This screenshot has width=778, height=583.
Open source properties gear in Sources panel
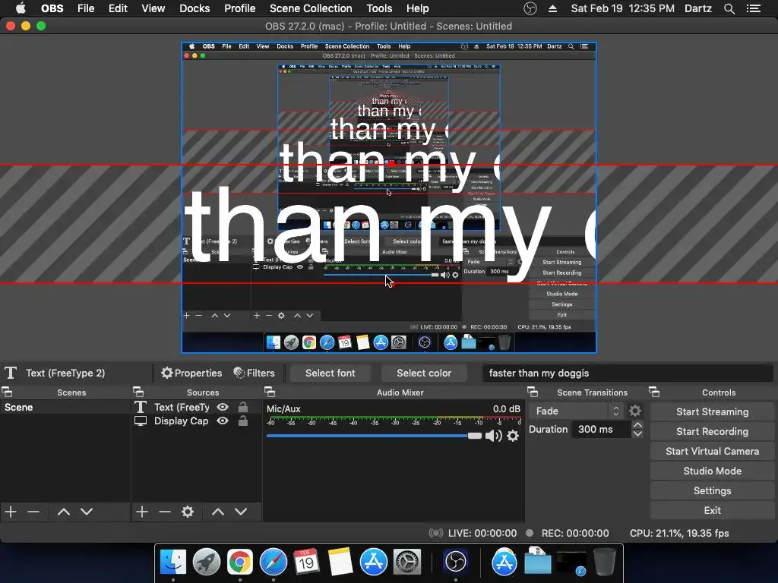coord(188,512)
